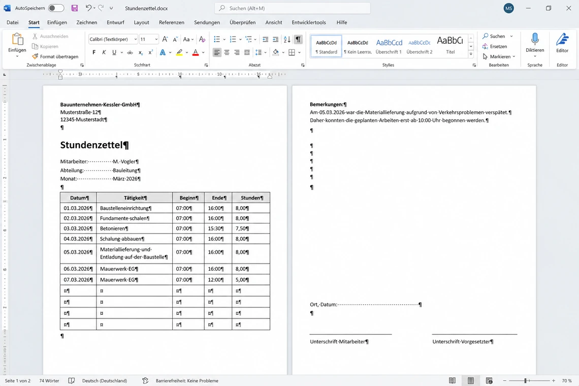Clear all formatting icon
Viewport: 579px width, 386px height.
[202, 39]
